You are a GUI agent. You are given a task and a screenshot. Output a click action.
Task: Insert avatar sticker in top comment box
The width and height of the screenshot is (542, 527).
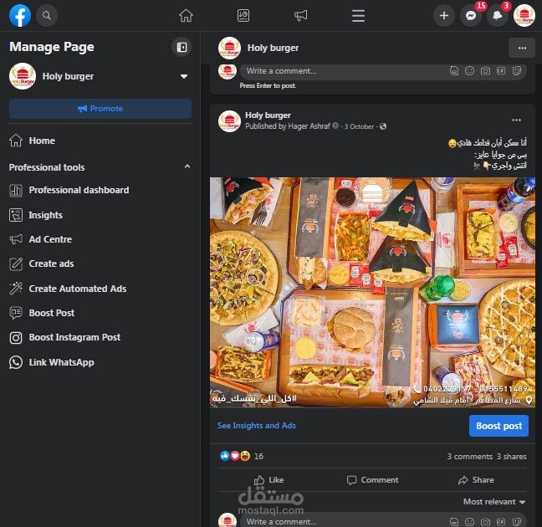pos(454,71)
